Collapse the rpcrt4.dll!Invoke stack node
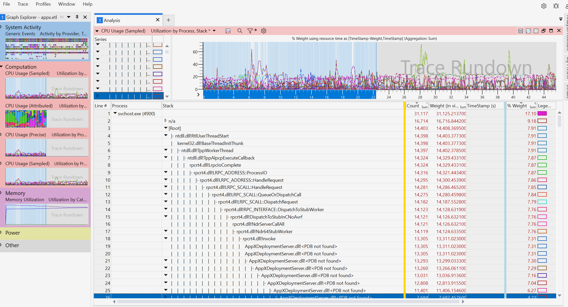The image size is (568, 307). point(166,238)
